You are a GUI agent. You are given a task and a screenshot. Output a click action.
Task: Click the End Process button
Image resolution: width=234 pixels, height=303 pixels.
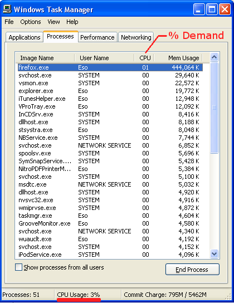pos(192,270)
